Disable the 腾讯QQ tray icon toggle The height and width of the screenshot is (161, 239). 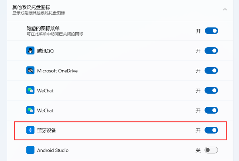tap(211, 51)
